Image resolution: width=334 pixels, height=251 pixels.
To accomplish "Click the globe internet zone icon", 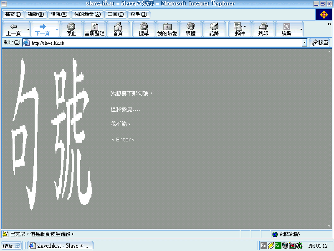I will [x=275, y=234].
